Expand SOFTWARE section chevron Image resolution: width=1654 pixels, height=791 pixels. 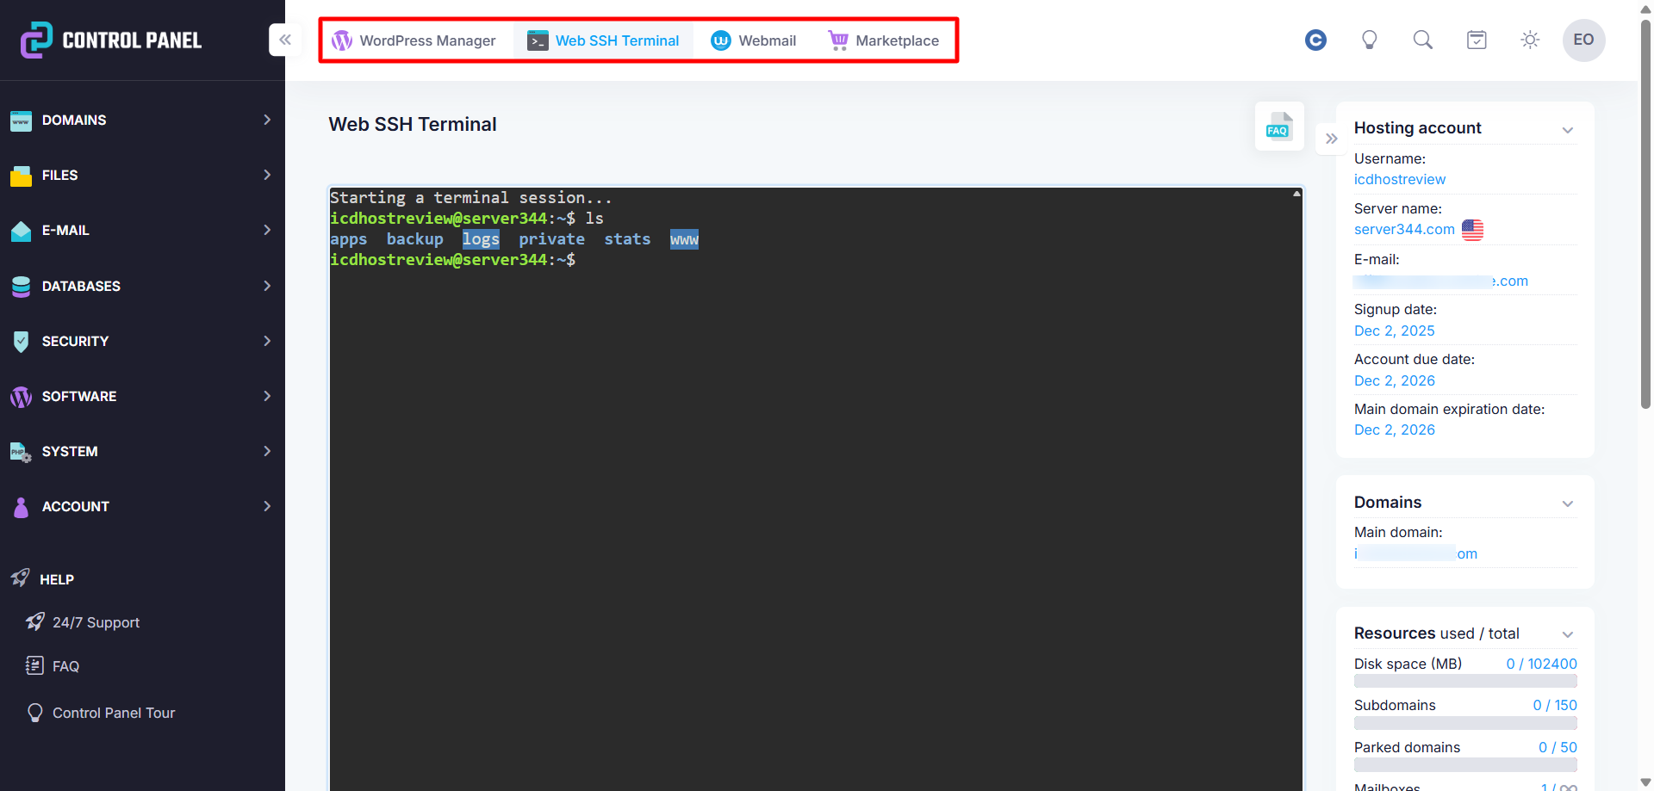pos(267,396)
